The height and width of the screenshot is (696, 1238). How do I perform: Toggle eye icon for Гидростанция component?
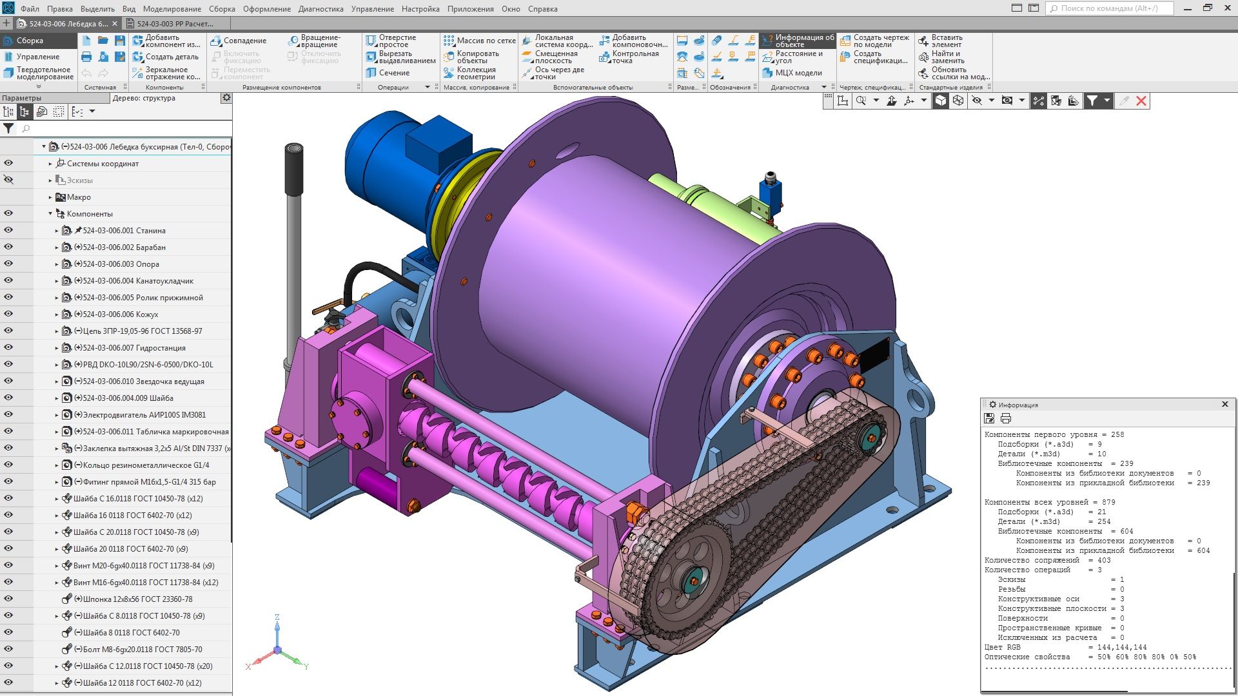(x=8, y=347)
